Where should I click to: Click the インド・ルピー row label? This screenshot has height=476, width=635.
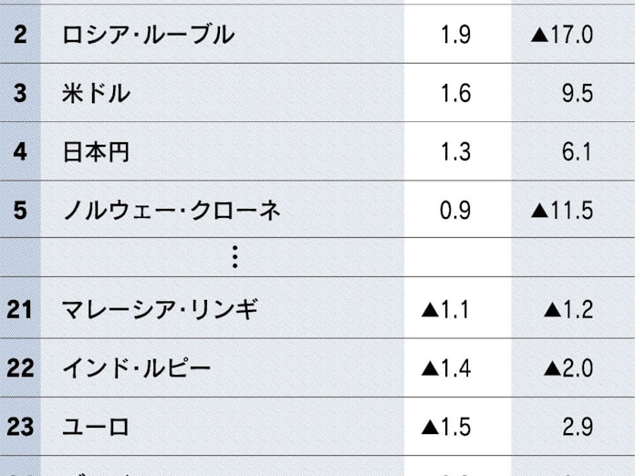[137, 368]
